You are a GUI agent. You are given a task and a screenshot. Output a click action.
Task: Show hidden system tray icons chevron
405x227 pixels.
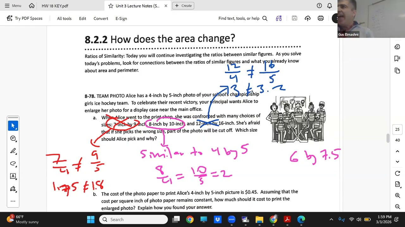[331, 219]
